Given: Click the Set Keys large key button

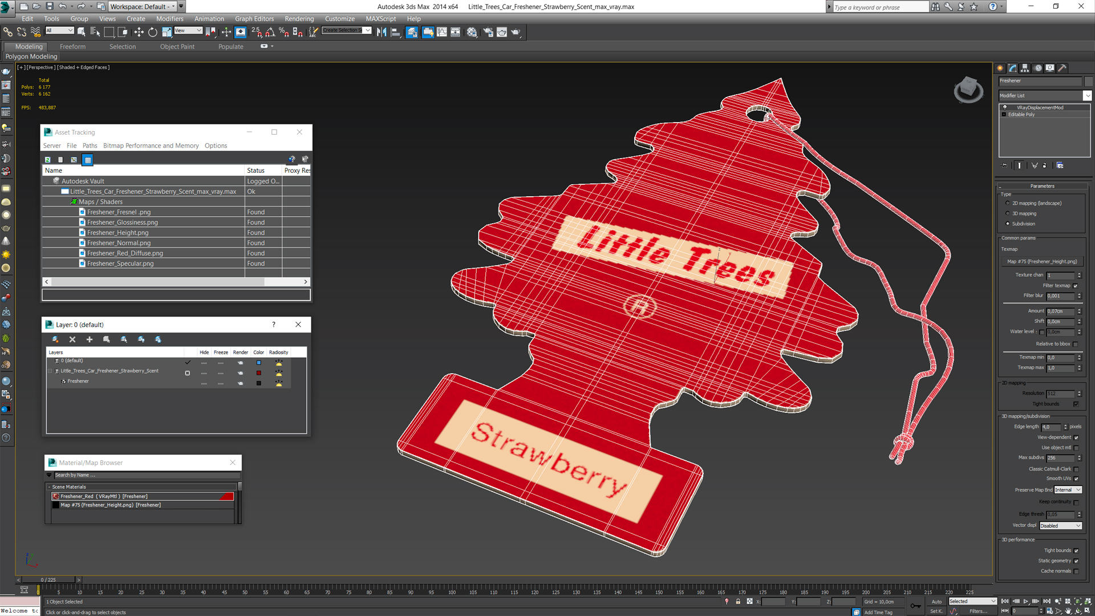Looking at the screenshot, I should 915,606.
